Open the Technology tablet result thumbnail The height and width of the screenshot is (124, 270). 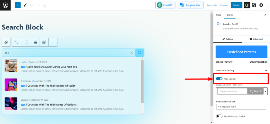11,85
